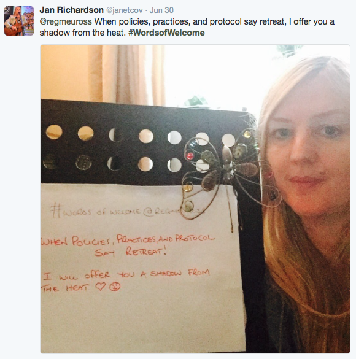Viewport: 356px width, 359px height.
Task: Click the Jan Richardson display name
Action: tap(71, 10)
